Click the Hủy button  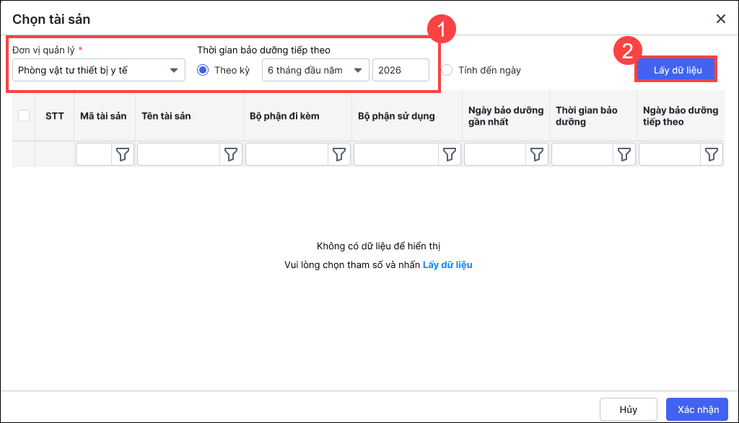point(628,409)
